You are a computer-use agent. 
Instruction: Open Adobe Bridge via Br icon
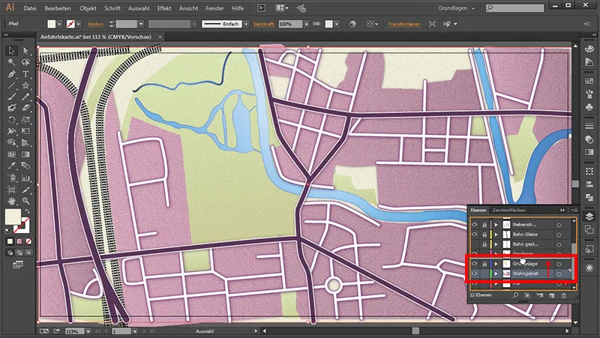tap(261, 7)
